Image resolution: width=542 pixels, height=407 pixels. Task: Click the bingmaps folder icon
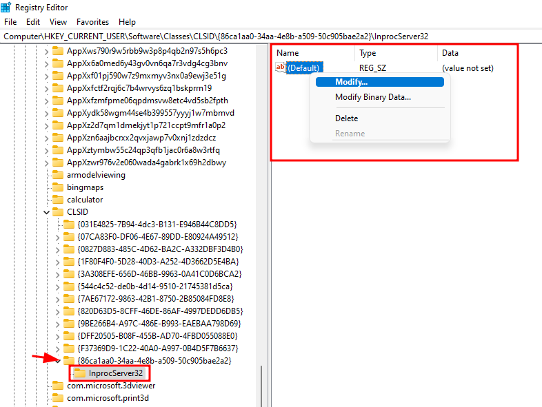coord(58,187)
